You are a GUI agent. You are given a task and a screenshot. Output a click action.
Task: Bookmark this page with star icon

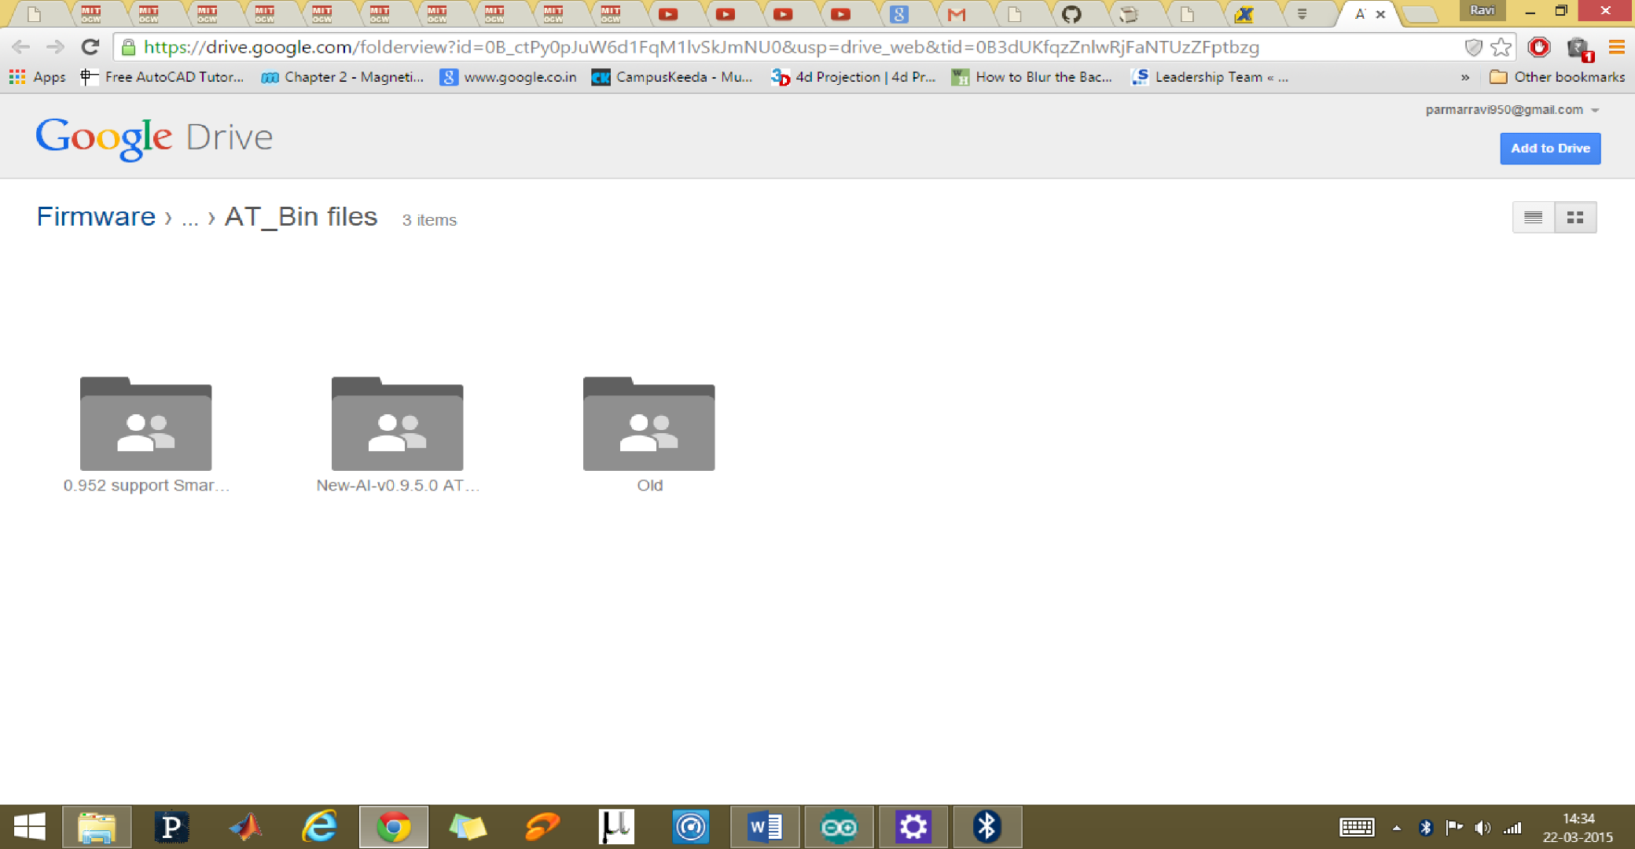[x=1501, y=47]
